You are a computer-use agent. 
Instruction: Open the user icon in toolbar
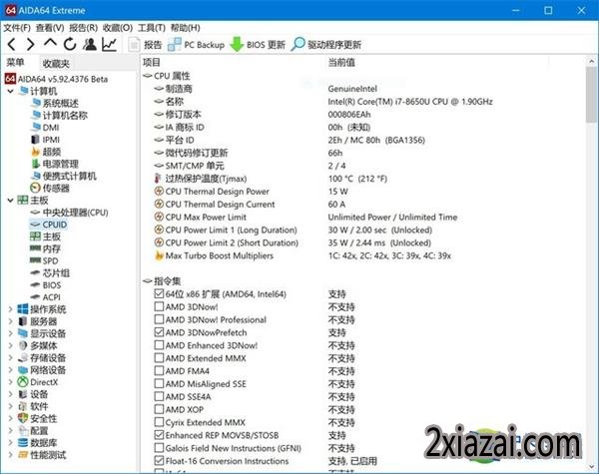pyautogui.click(x=90, y=44)
